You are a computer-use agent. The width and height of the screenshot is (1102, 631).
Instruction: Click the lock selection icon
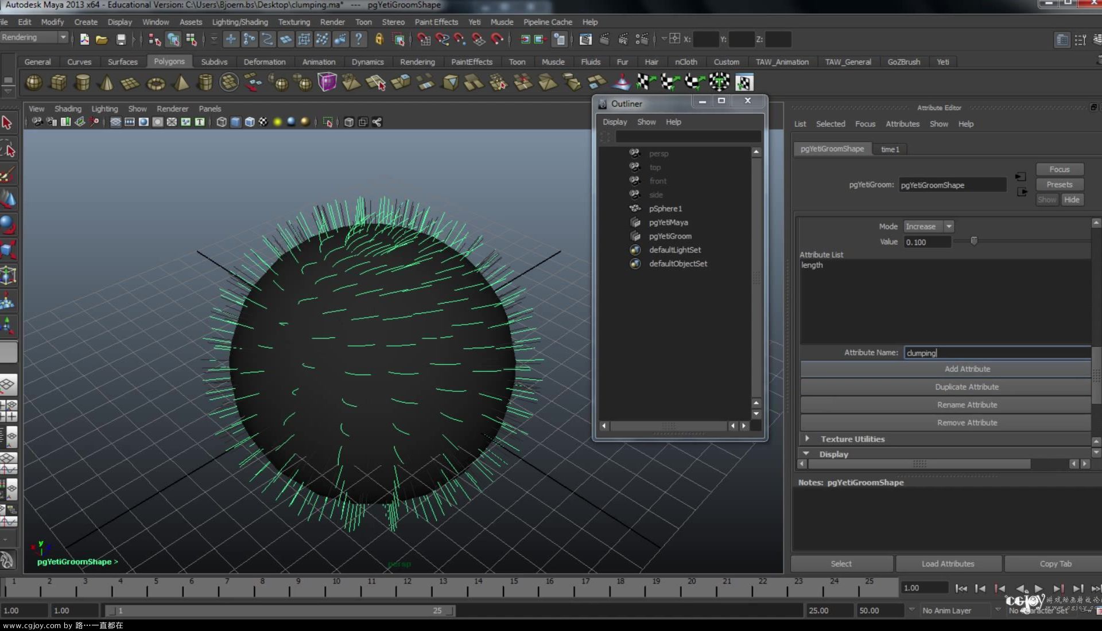pyautogui.click(x=379, y=39)
